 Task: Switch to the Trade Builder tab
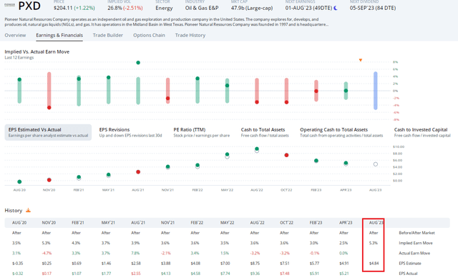click(108, 35)
